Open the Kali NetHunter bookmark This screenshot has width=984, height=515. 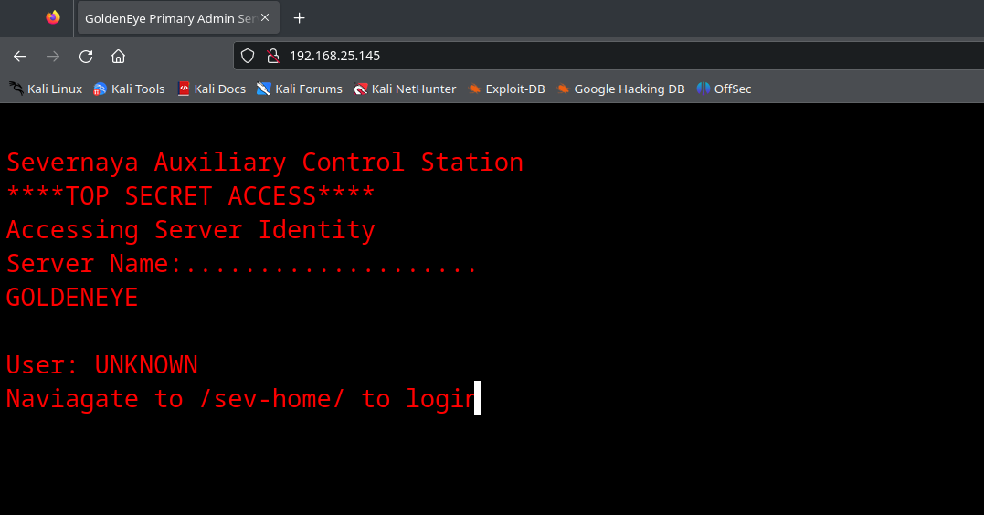(405, 89)
